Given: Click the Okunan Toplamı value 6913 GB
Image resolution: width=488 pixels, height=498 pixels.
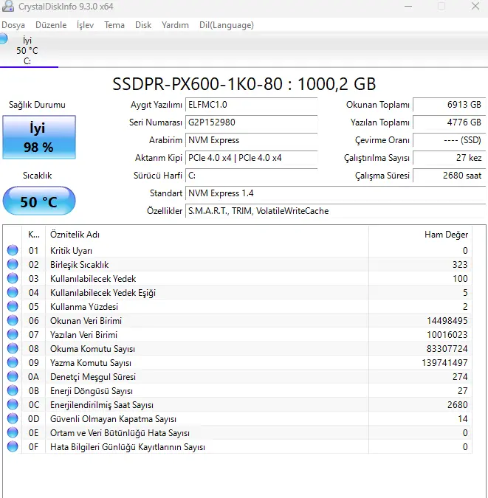Looking at the screenshot, I should coord(449,105).
